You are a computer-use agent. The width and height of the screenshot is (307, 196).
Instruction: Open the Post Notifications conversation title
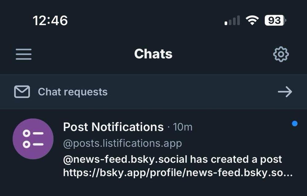click(x=113, y=127)
